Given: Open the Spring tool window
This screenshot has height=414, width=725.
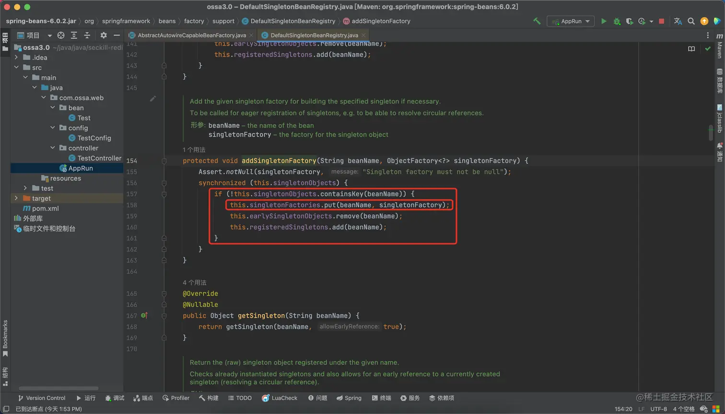Looking at the screenshot, I should 349,398.
